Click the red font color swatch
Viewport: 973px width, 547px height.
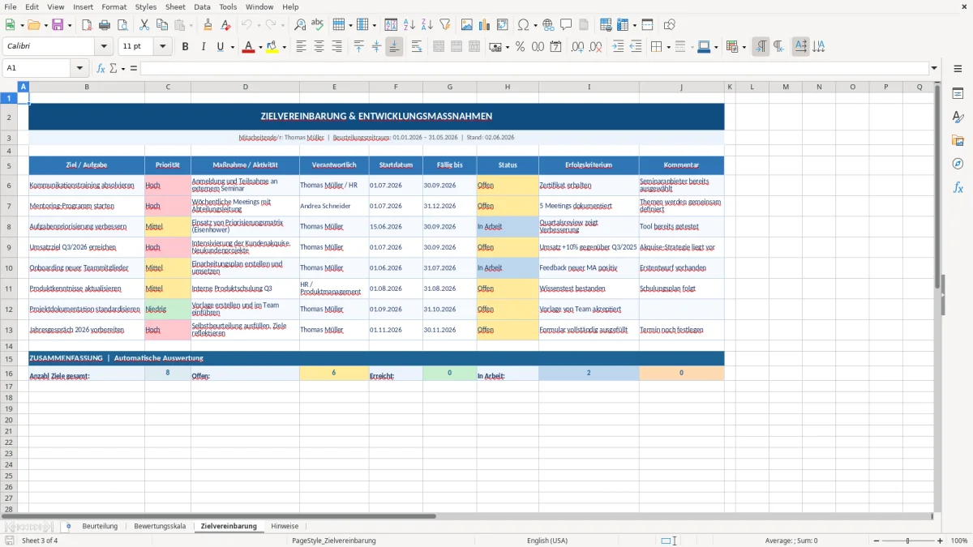248,47
